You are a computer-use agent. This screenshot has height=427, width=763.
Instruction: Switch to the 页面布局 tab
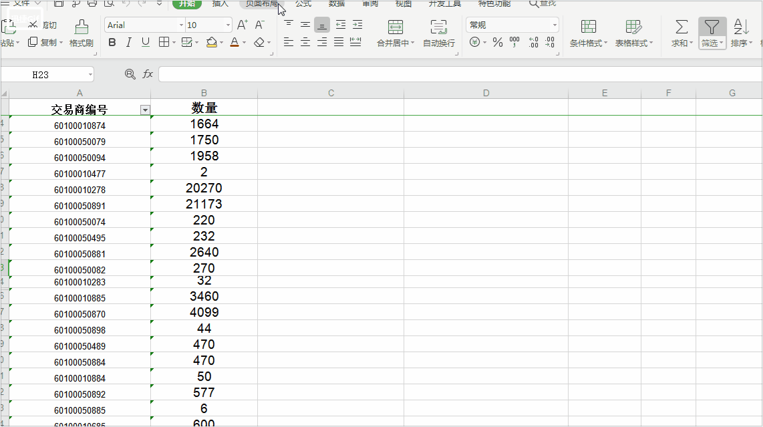262,4
